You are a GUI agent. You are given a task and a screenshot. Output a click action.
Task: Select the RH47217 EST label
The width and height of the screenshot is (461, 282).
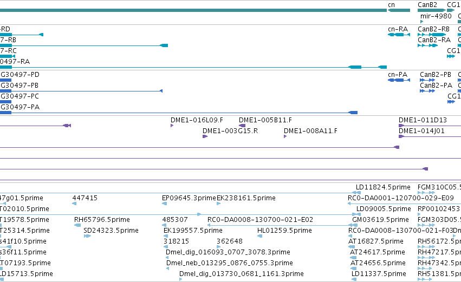pyautogui.click(x=439, y=252)
